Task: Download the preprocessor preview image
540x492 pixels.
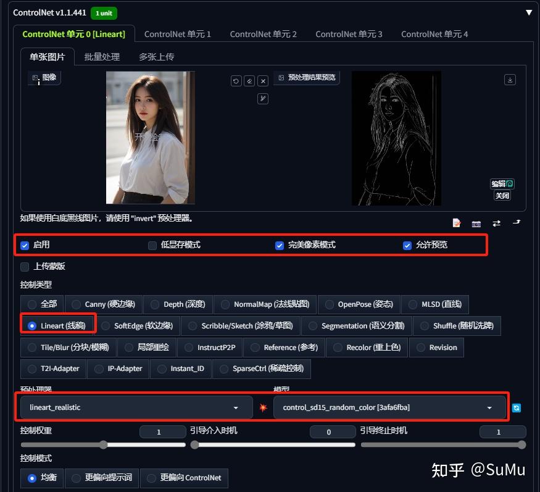Action: pyautogui.click(x=510, y=80)
